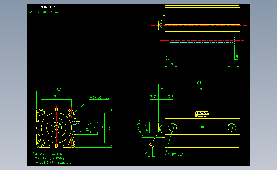Click the "3.7" dimension text

(x=153, y=97)
